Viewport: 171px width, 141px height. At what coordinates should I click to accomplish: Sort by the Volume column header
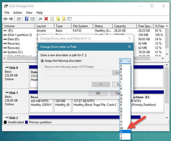[x=19, y=26]
